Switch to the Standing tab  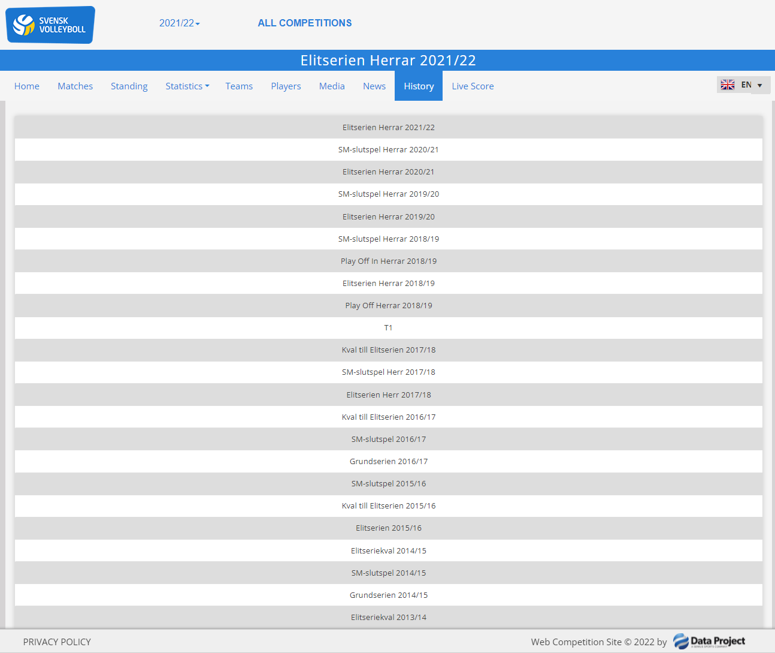[x=129, y=86]
